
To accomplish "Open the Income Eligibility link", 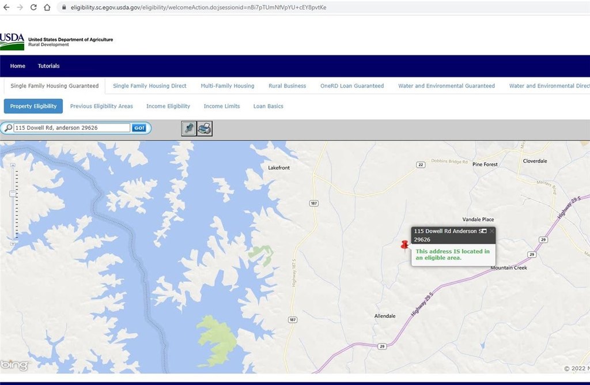I will coord(168,106).
